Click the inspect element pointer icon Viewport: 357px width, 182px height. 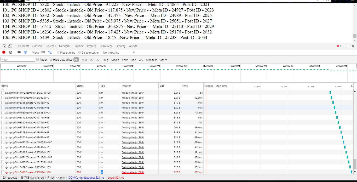pos(4,46)
